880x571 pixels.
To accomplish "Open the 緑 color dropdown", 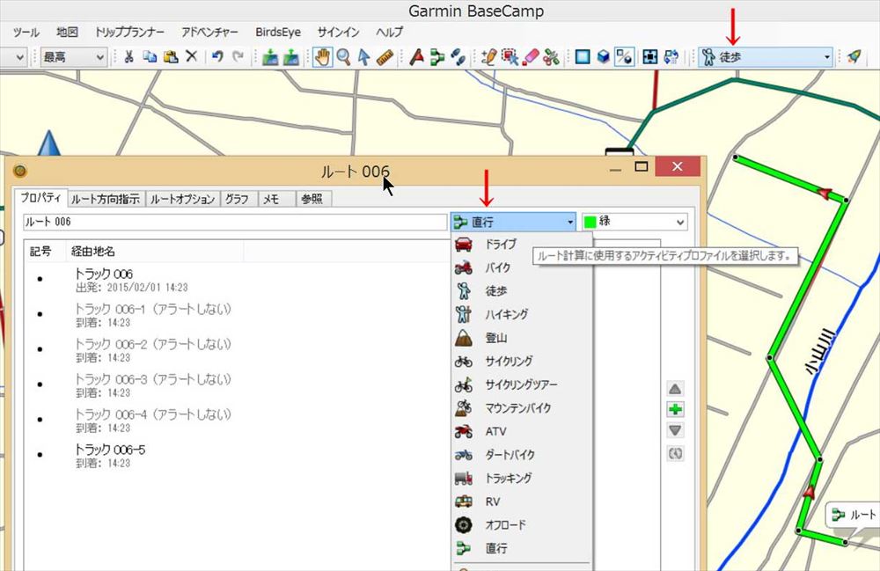I will [x=634, y=222].
